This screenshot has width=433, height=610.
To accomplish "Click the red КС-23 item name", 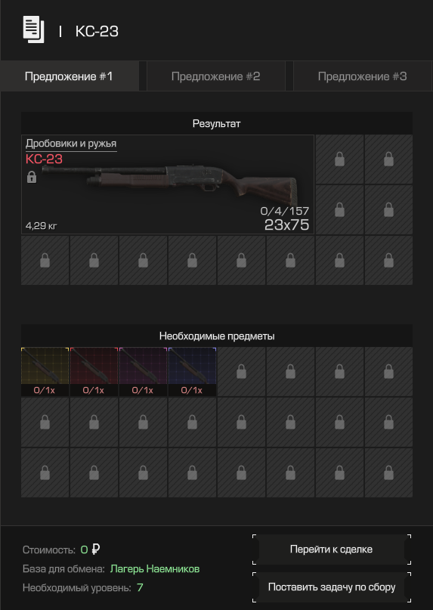I will coord(44,159).
